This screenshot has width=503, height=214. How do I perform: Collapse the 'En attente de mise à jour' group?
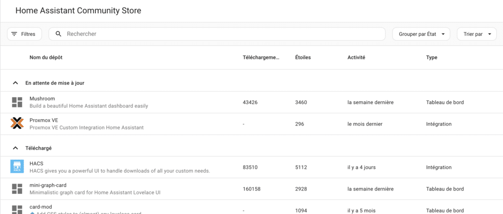[x=15, y=83]
